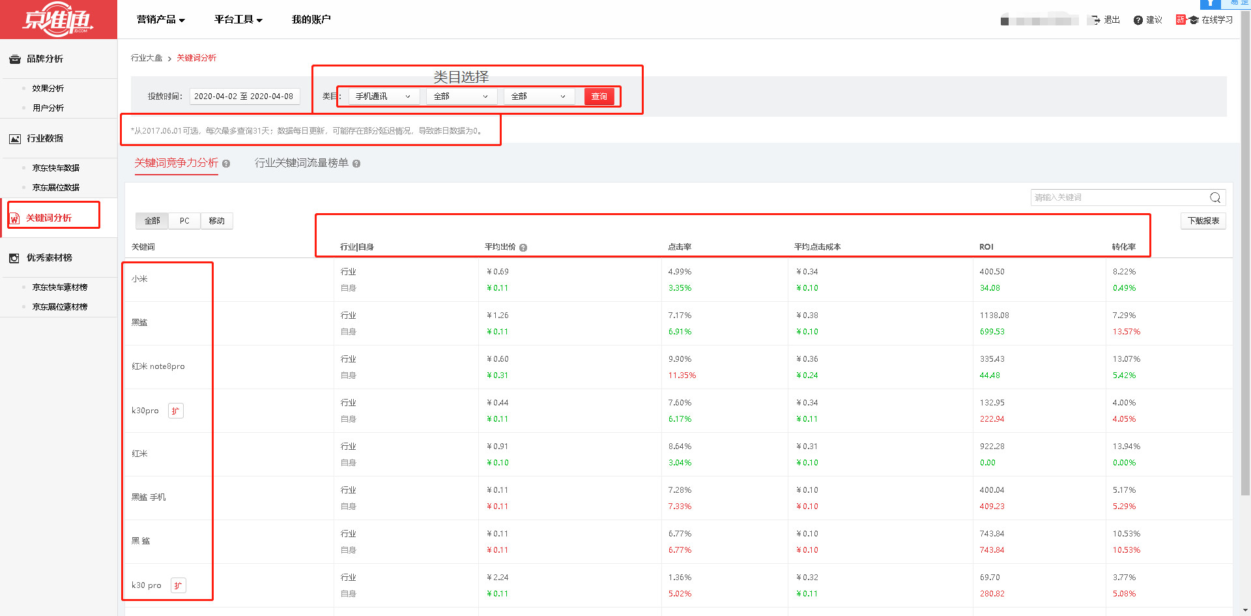The width and height of the screenshot is (1251, 616).
Task: Open the 京东快车数据 sidebar item
Action: coord(56,168)
